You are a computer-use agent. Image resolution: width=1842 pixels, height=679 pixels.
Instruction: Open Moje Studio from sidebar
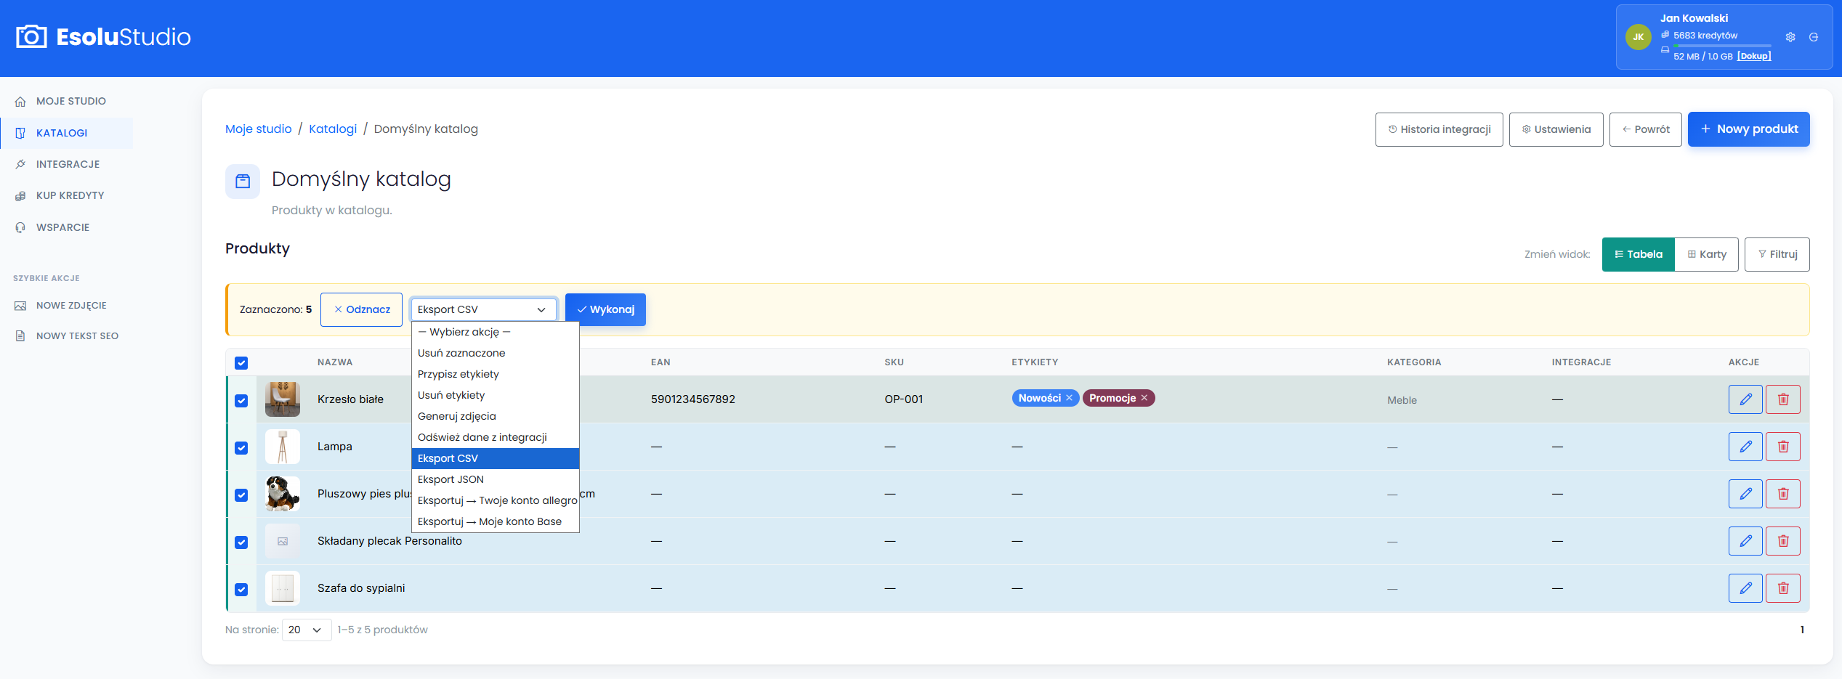[67, 101]
